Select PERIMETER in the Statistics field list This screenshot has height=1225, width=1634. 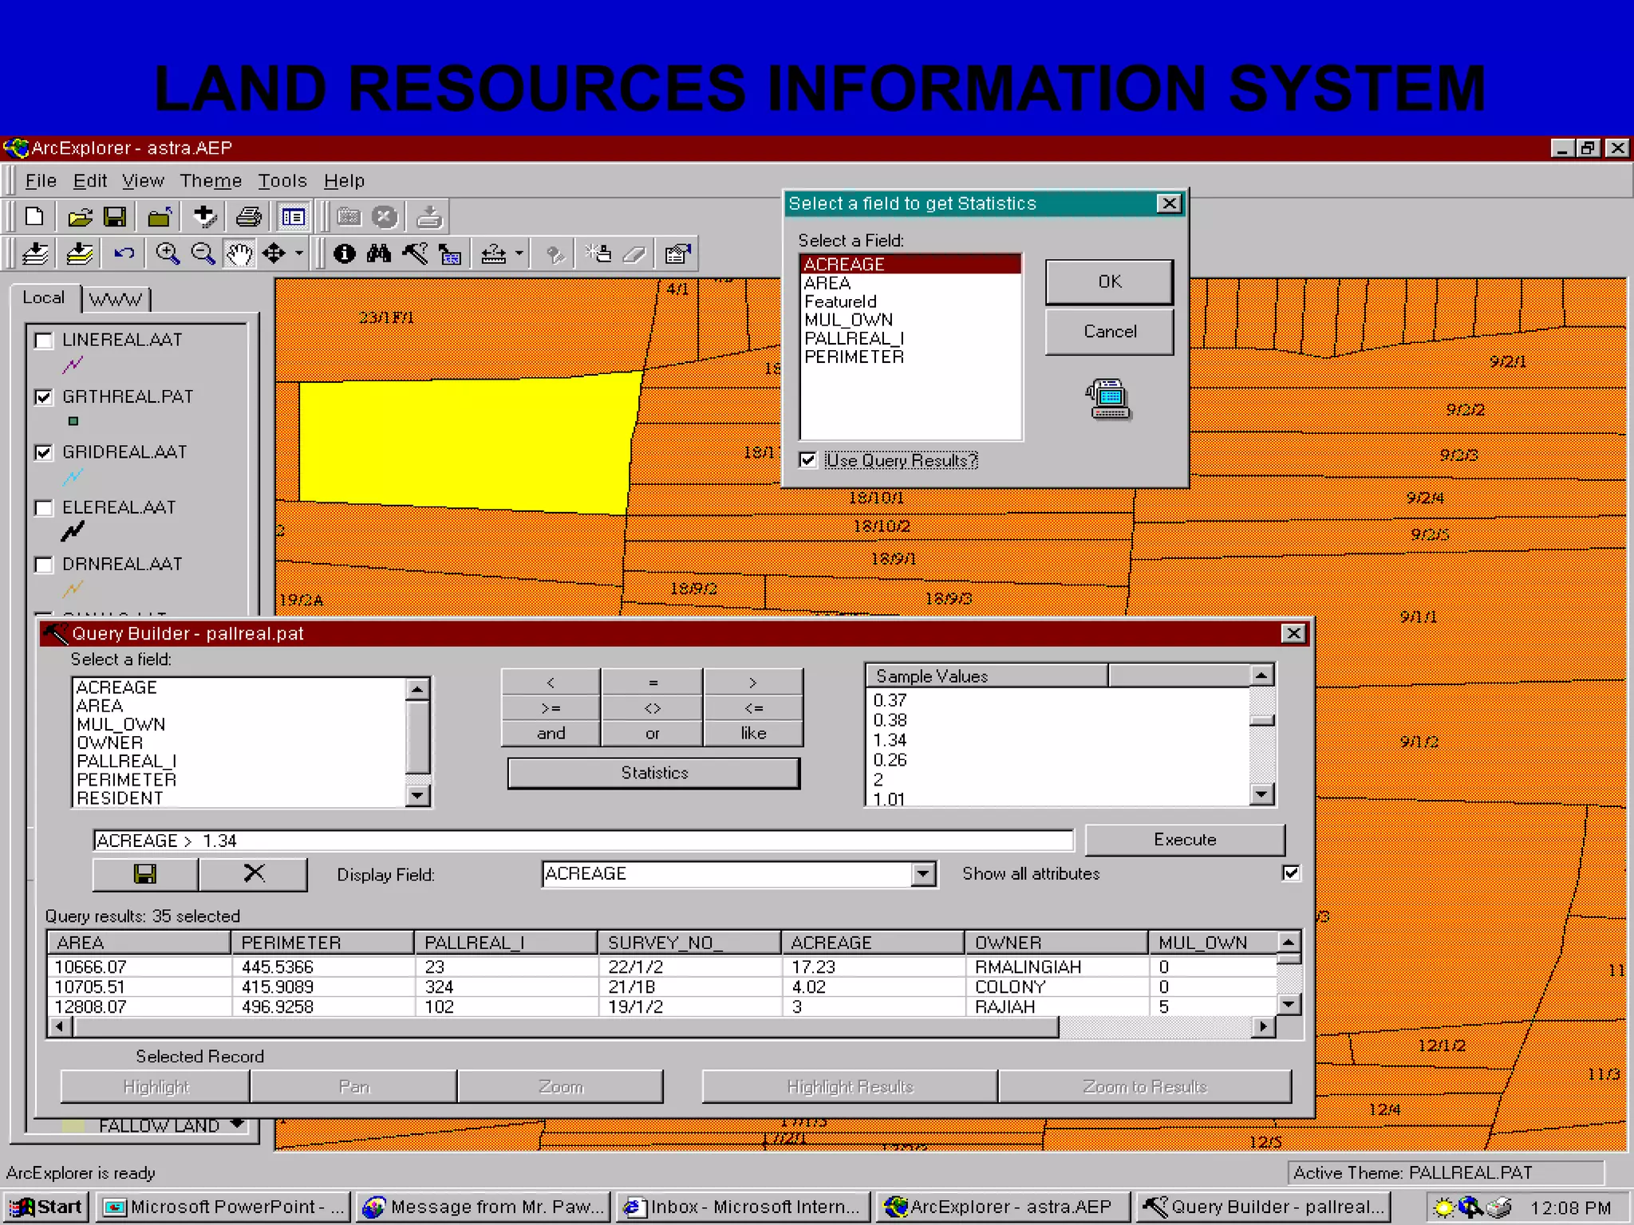click(854, 357)
